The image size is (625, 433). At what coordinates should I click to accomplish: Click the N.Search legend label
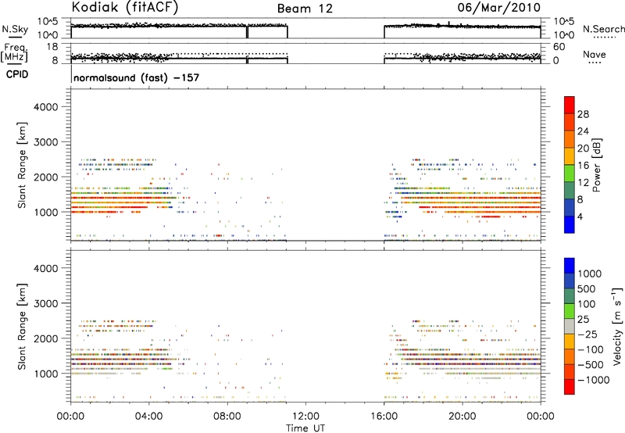(x=603, y=29)
